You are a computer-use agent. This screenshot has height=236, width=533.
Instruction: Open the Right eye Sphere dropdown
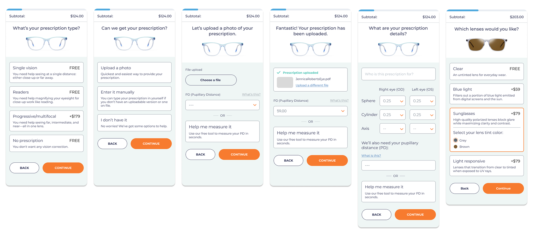(x=393, y=101)
